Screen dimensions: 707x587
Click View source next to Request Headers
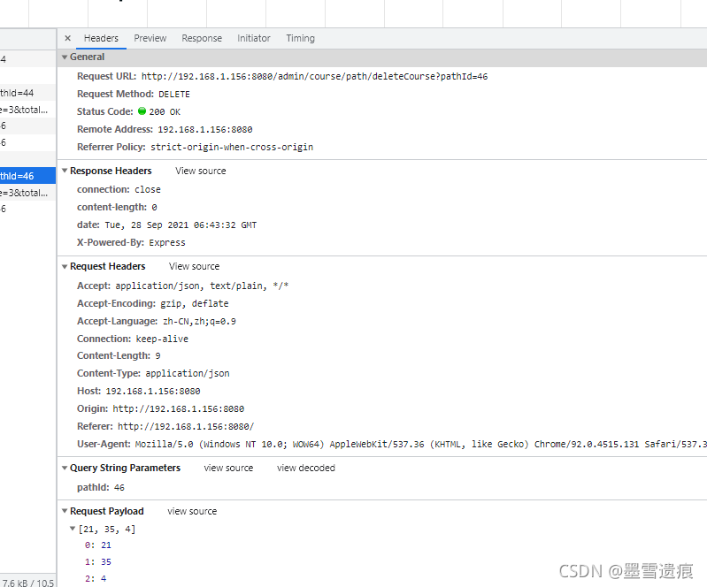click(195, 266)
